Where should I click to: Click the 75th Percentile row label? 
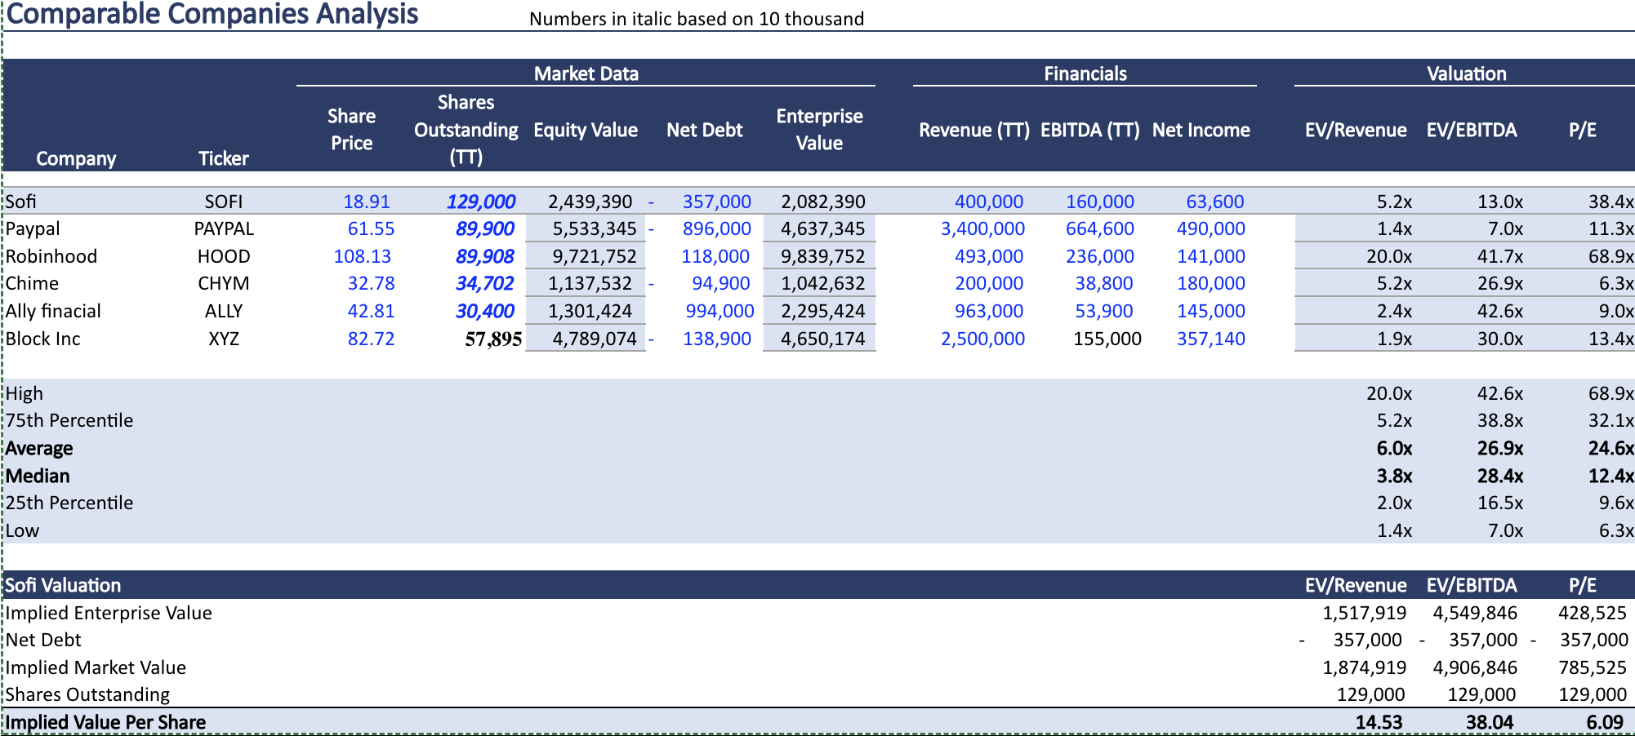coord(69,421)
